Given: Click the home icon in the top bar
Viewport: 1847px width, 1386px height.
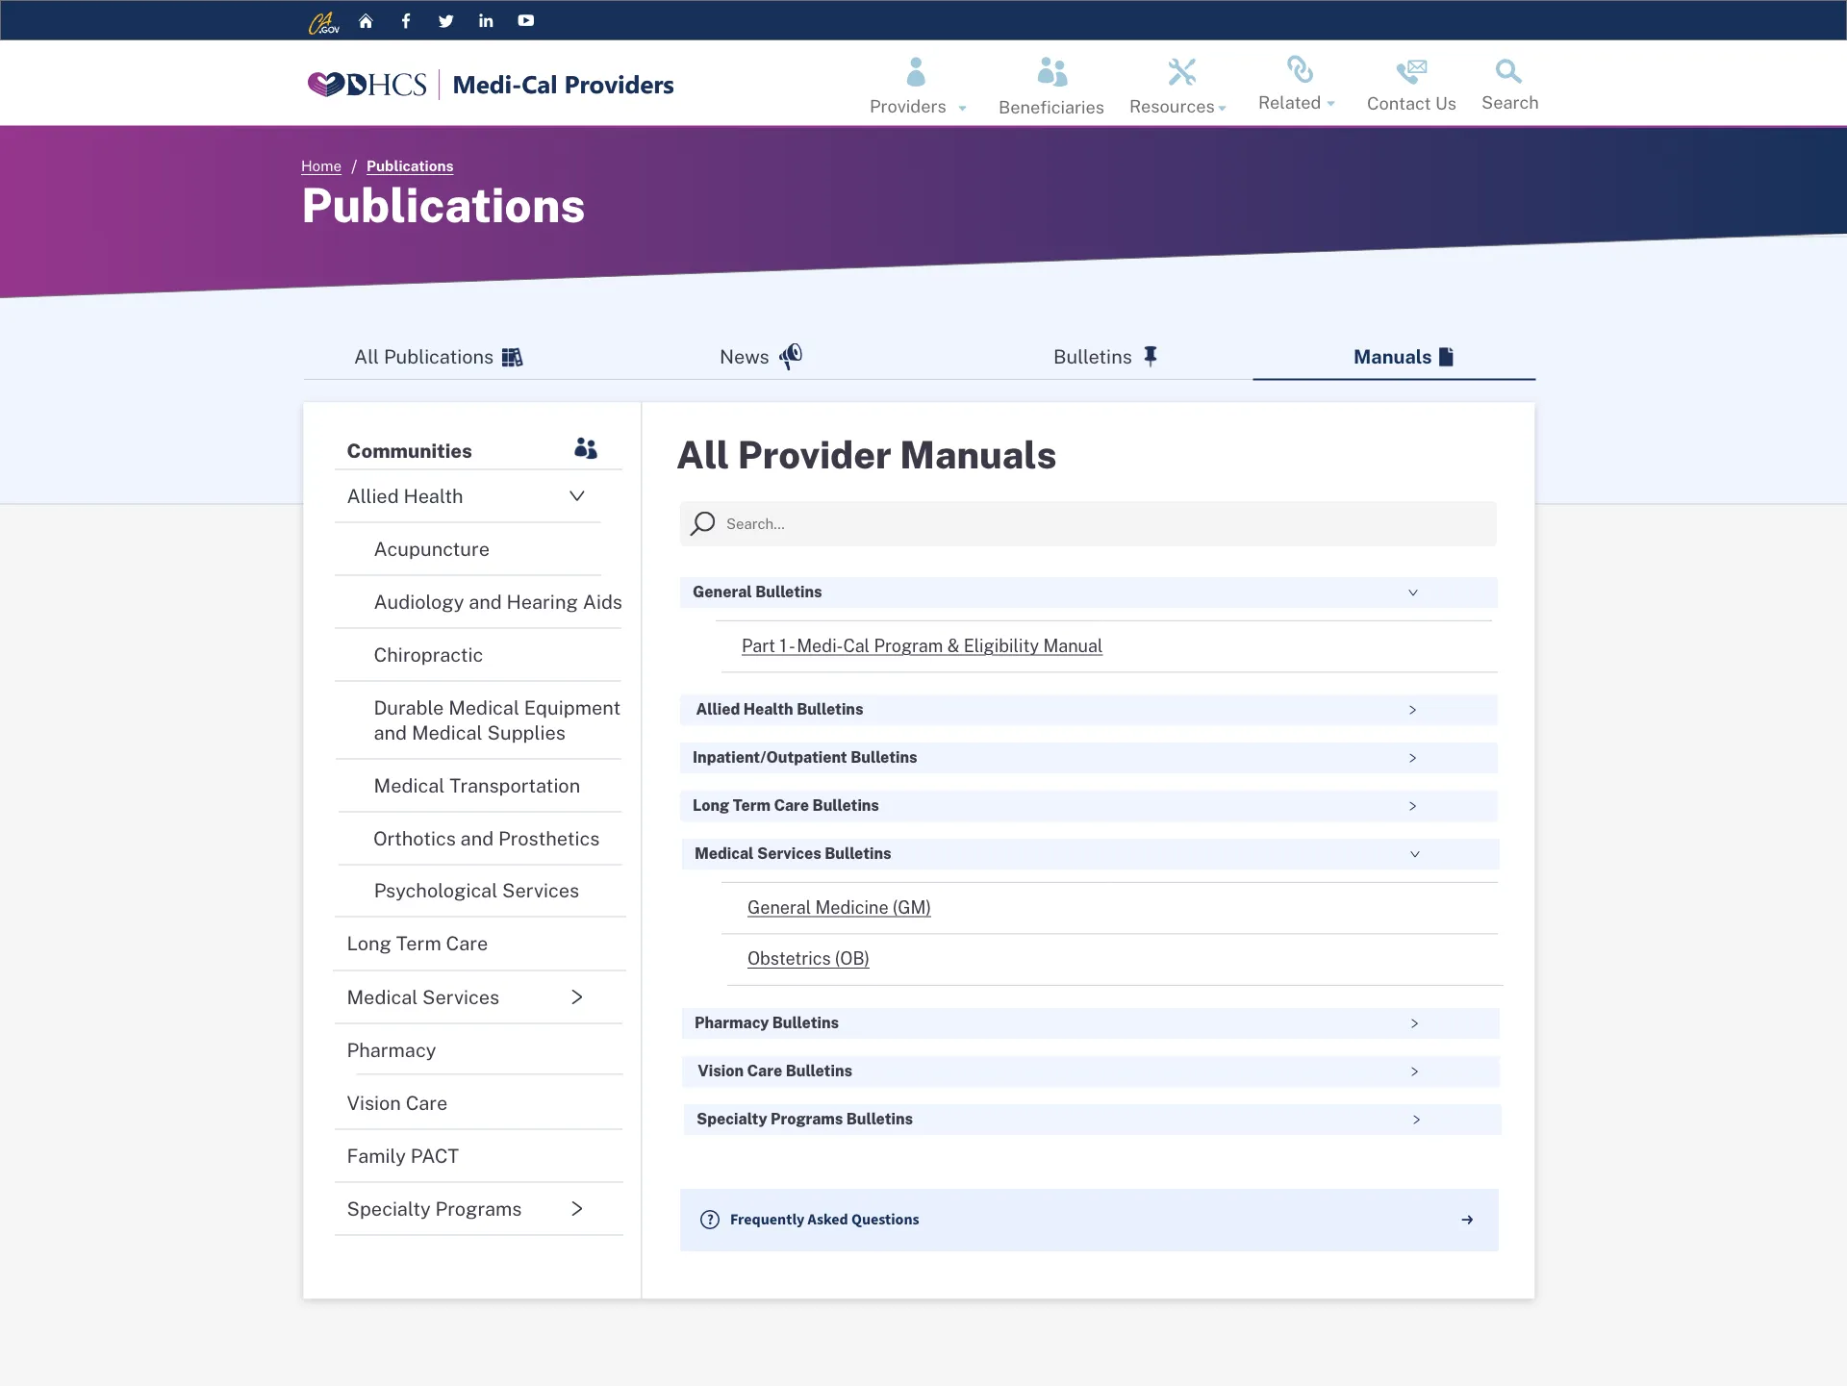Looking at the screenshot, I should point(366,19).
